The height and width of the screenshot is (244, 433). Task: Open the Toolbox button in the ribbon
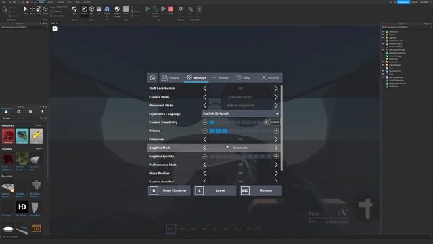click(x=84, y=10)
